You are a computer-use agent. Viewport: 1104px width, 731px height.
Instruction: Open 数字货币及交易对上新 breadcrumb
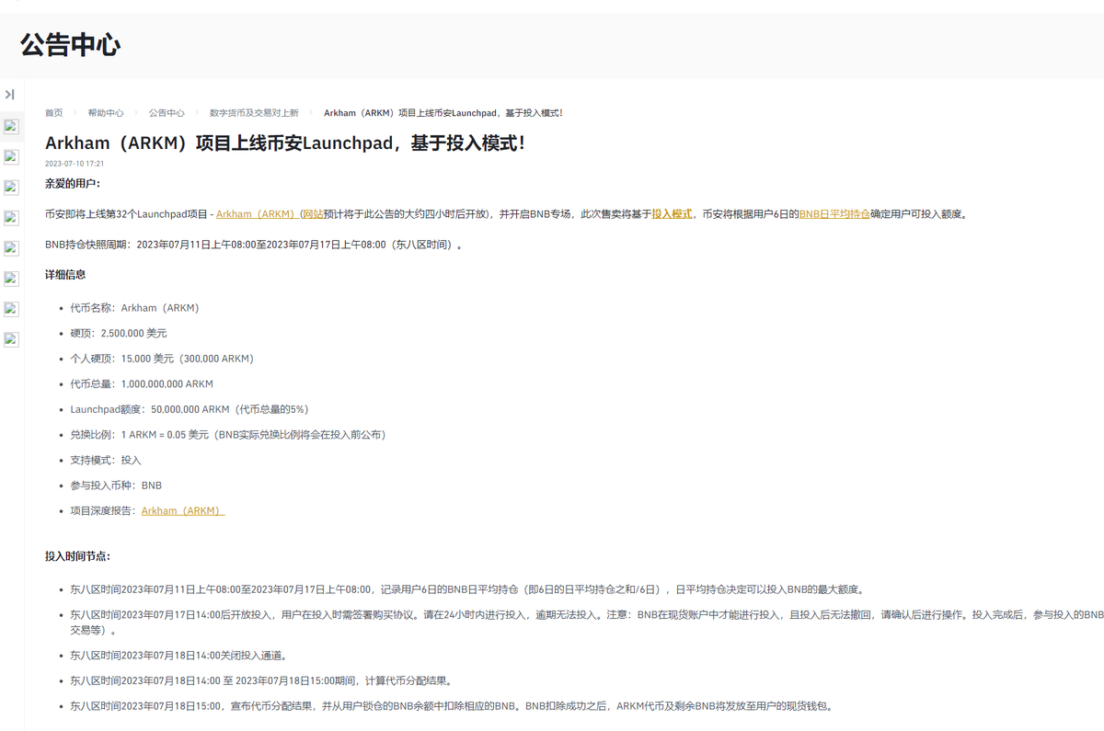click(254, 113)
